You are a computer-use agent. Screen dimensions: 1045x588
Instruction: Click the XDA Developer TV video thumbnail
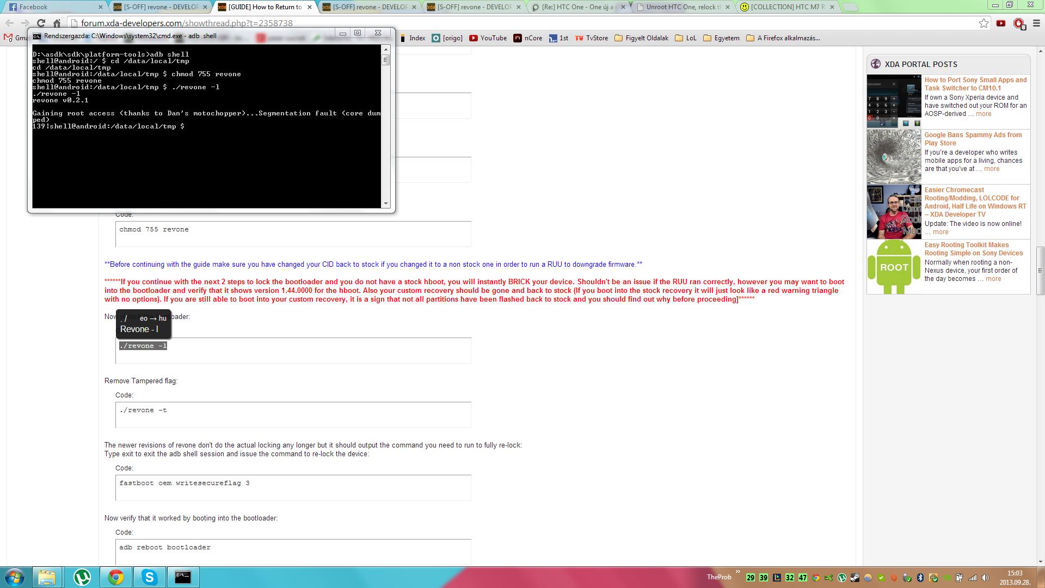(x=894, y=211)
